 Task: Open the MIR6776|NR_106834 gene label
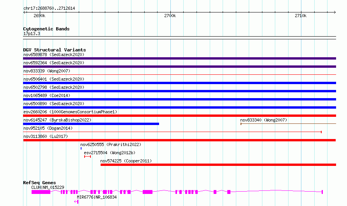[97, 197]
